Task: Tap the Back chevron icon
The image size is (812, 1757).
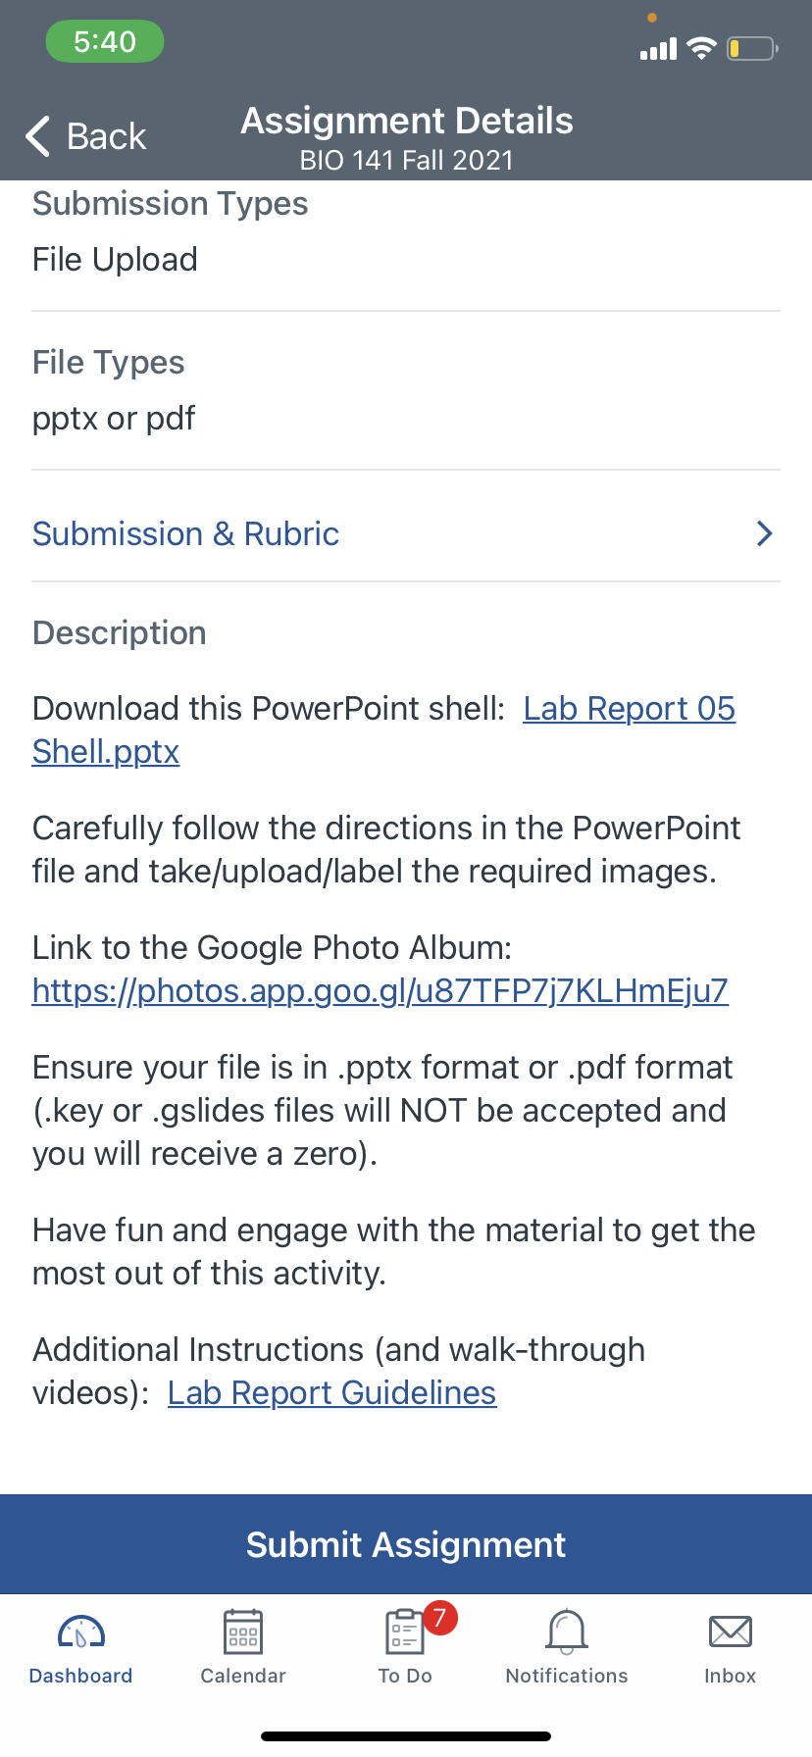Action: tap(37, 136)
